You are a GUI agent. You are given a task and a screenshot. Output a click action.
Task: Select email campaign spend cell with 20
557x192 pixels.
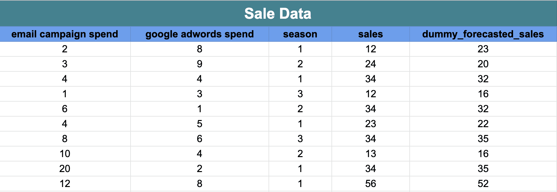[65, 169]
